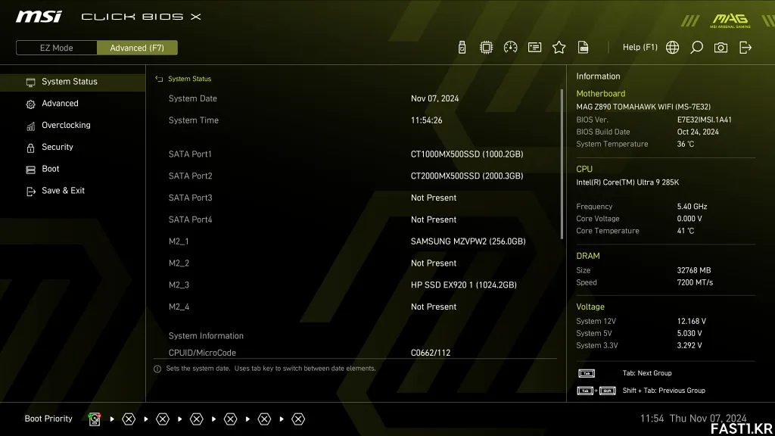Edit System Date value Nov 07, 2024

pos(434,98)
